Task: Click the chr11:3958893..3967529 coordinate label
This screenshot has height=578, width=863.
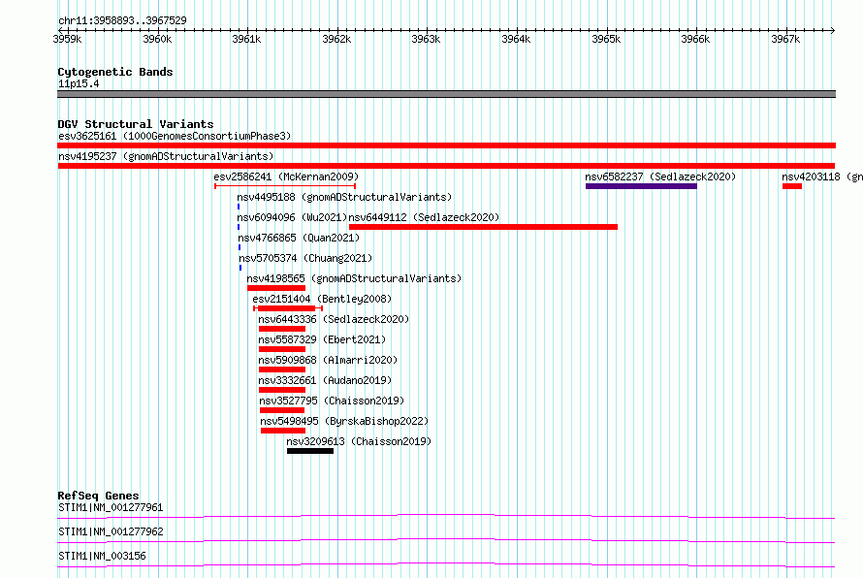Action: click(x=122, y=20)
